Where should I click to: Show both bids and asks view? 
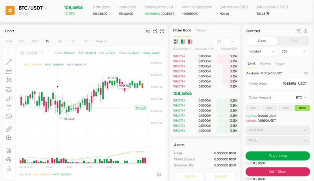point(176,42)
